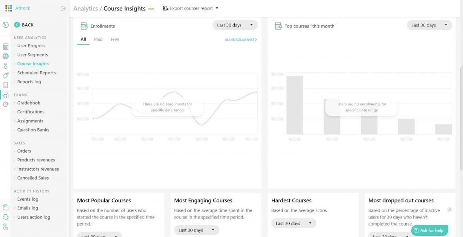Switch to the Free enrollments tab
Screen dimensions: 463x237
coord(115,39)
